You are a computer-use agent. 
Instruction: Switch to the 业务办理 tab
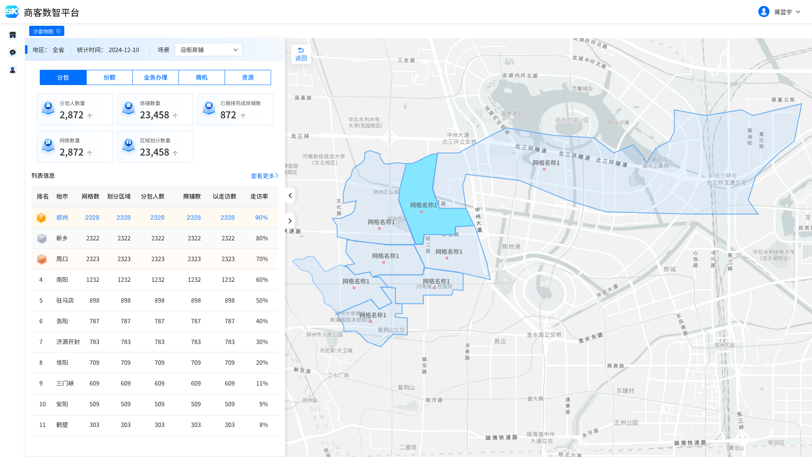coord(156,77)
